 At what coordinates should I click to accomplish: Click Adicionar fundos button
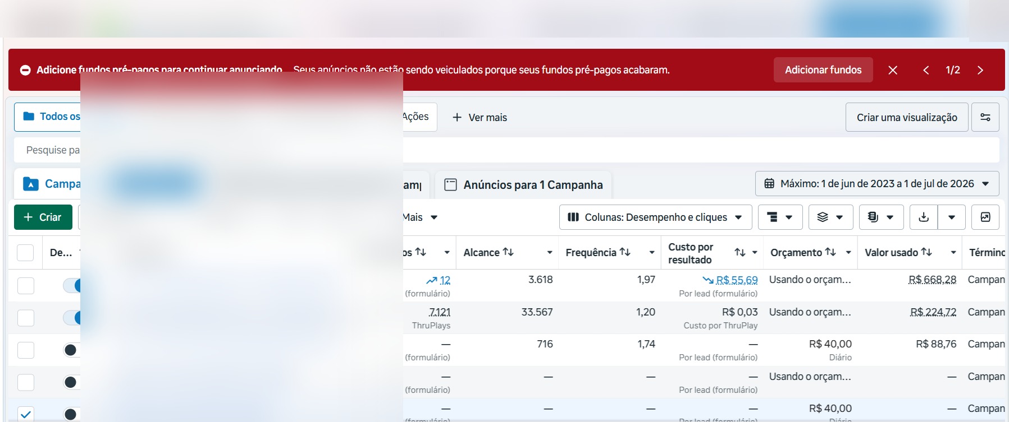(x=823, y=70)
